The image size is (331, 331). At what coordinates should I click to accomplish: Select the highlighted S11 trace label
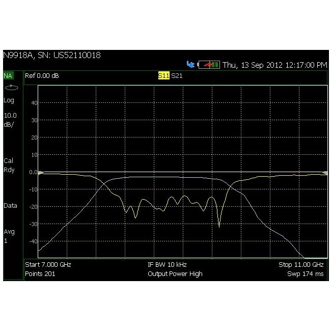(x=163, y=76)
